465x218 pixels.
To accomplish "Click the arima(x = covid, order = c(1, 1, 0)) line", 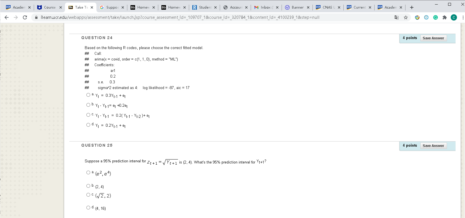I will point(136,59).
